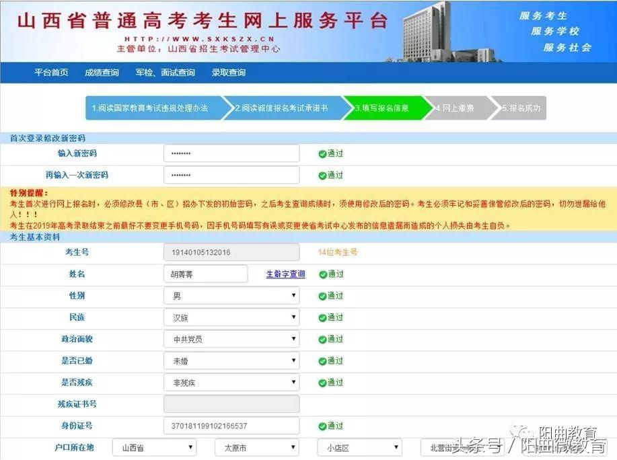Viewport: 617px width, 460px height.
Task: Click the pass icon beside 身份证号
Action: [323, 426]
